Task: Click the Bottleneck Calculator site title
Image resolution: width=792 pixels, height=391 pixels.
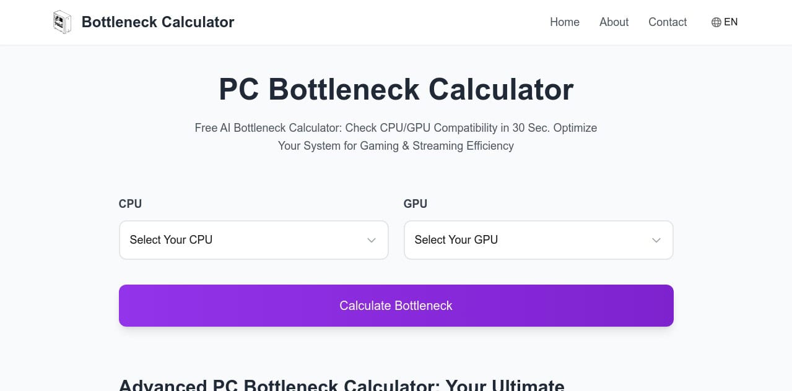Action: 158,22
